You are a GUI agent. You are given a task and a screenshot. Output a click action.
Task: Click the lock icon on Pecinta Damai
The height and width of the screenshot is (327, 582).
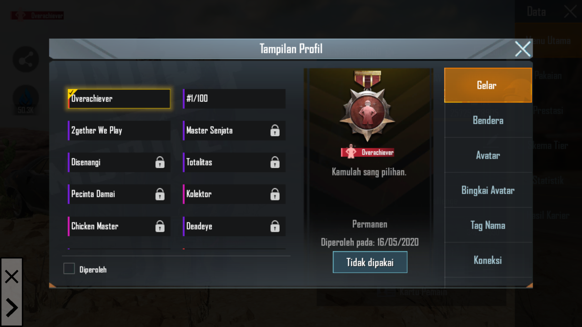[x=160, y=194]
